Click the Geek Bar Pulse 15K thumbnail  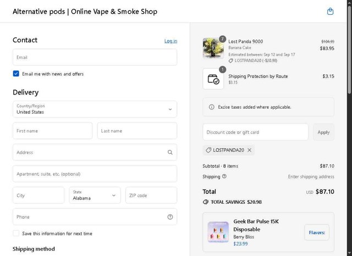218,232
